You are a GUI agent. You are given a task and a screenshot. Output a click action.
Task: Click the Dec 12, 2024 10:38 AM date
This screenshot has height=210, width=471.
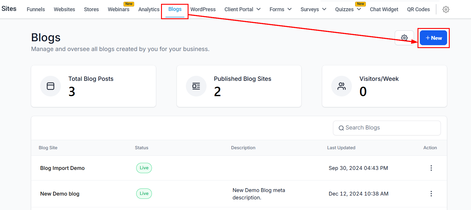359,194
